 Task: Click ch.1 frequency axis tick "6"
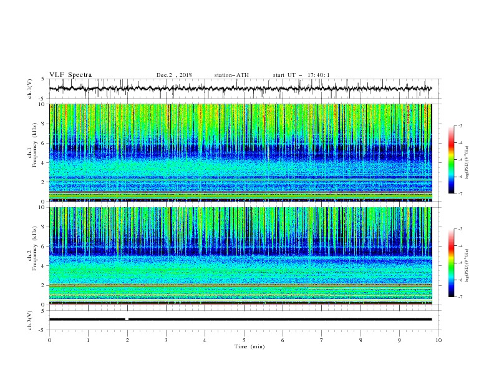[44, 144]
